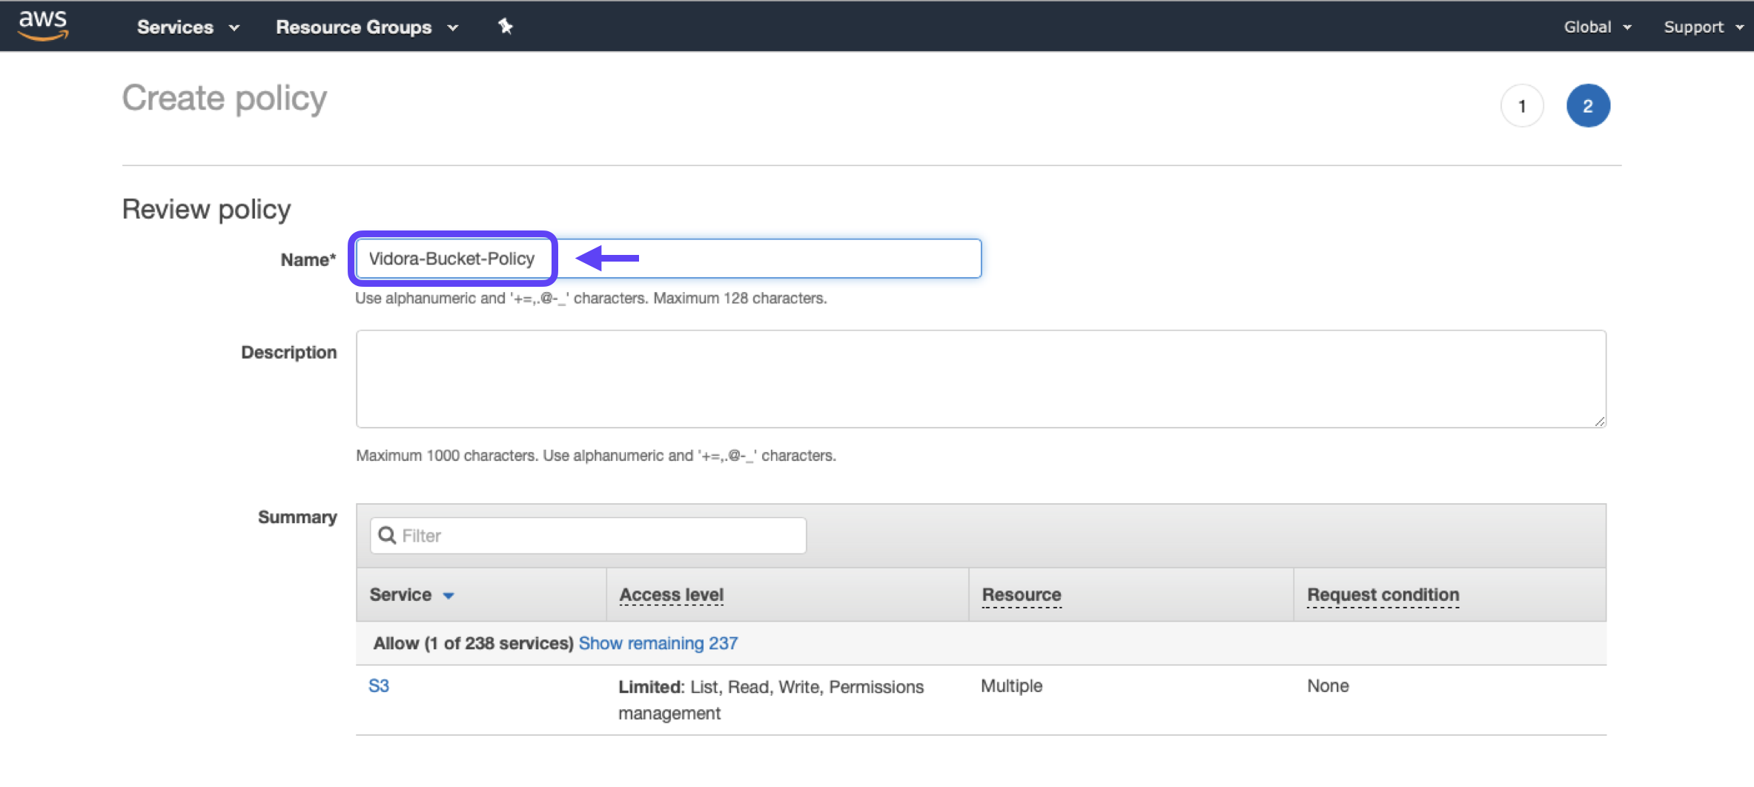Click the Access level column header

[x=671, y=595]
